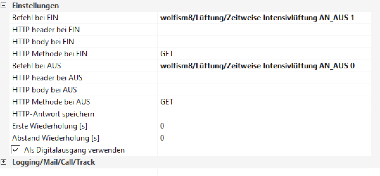Click the HTTP-Antwort speichern value field
The width and height of the screenshot is (380, 176).
263,114
